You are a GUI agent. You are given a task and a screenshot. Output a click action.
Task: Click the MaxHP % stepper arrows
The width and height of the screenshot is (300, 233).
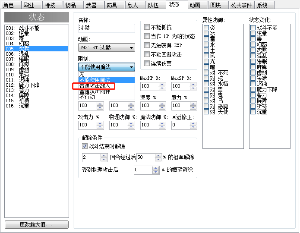point(162,86)
